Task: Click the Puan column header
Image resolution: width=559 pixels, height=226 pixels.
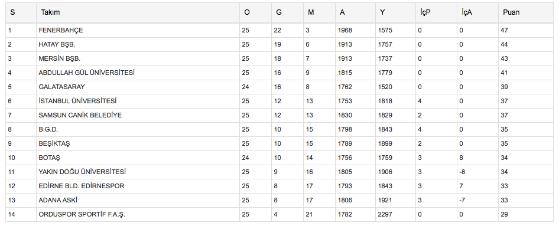Action: [511, 12]
